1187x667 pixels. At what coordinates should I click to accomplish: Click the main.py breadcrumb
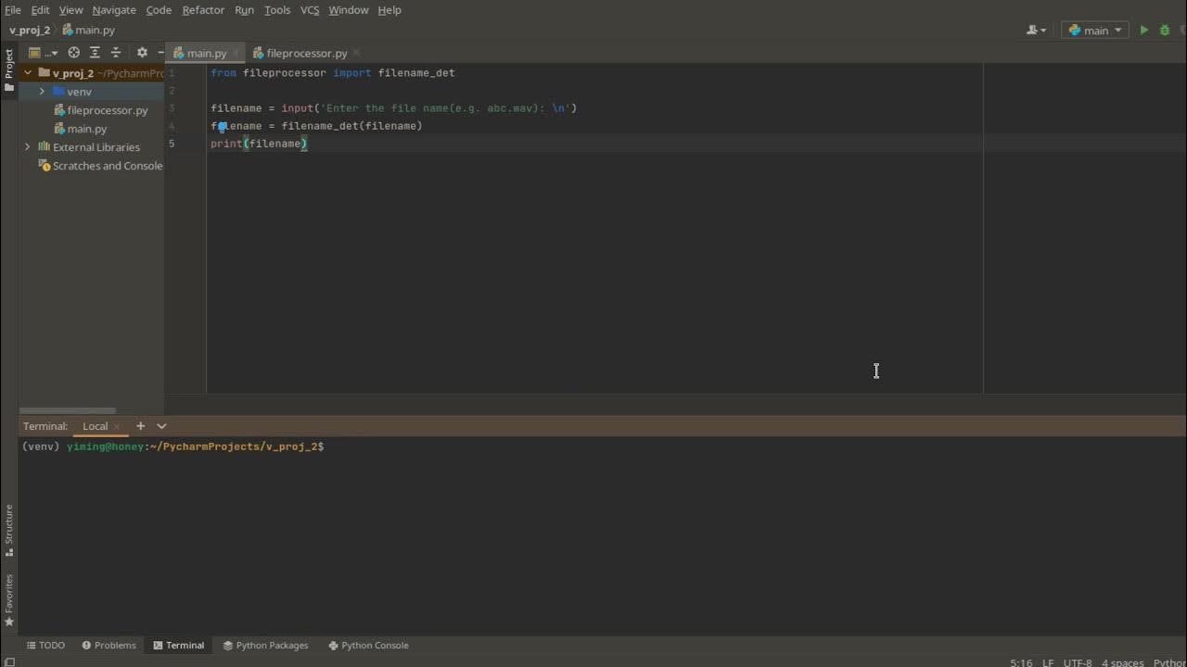coord(89,31)
